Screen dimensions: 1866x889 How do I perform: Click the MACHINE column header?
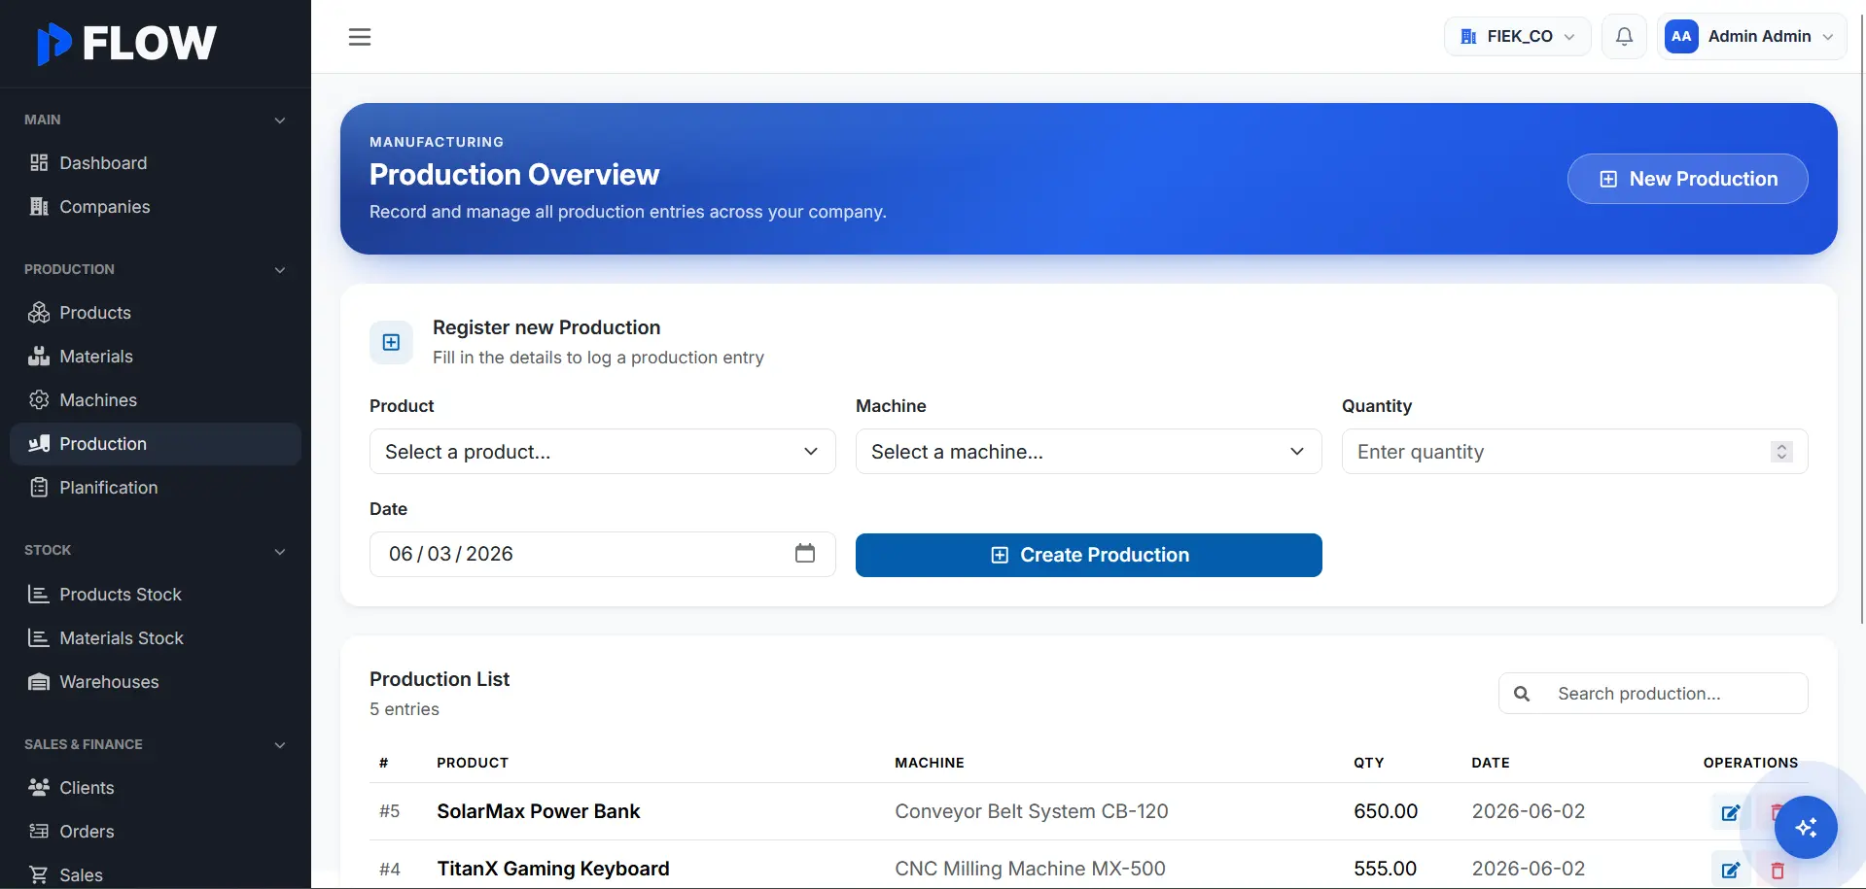930,763
